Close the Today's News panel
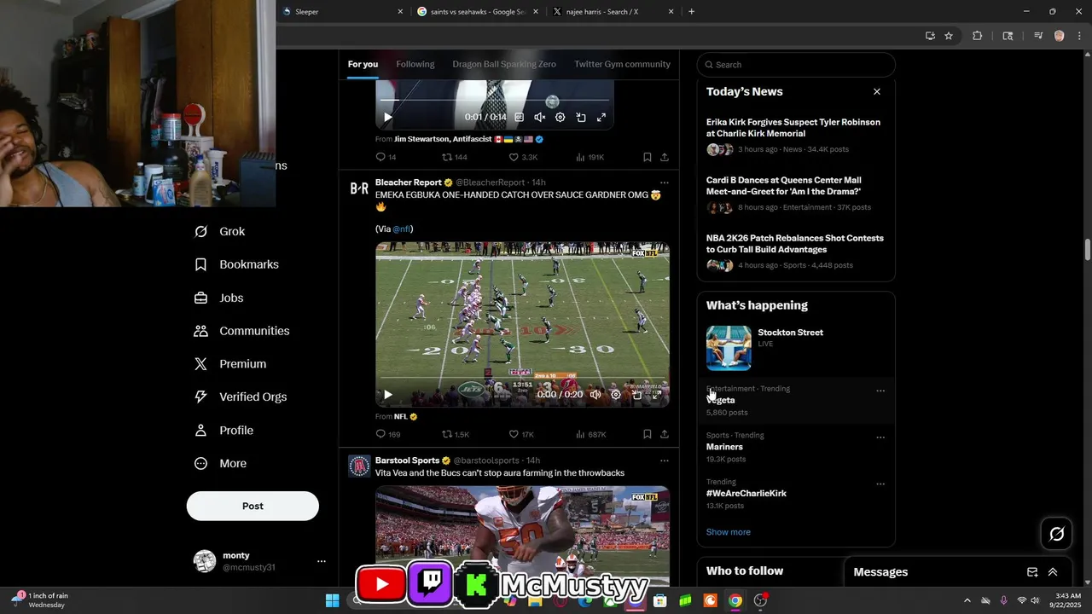1092x614 pixels. tap(876, 91)
